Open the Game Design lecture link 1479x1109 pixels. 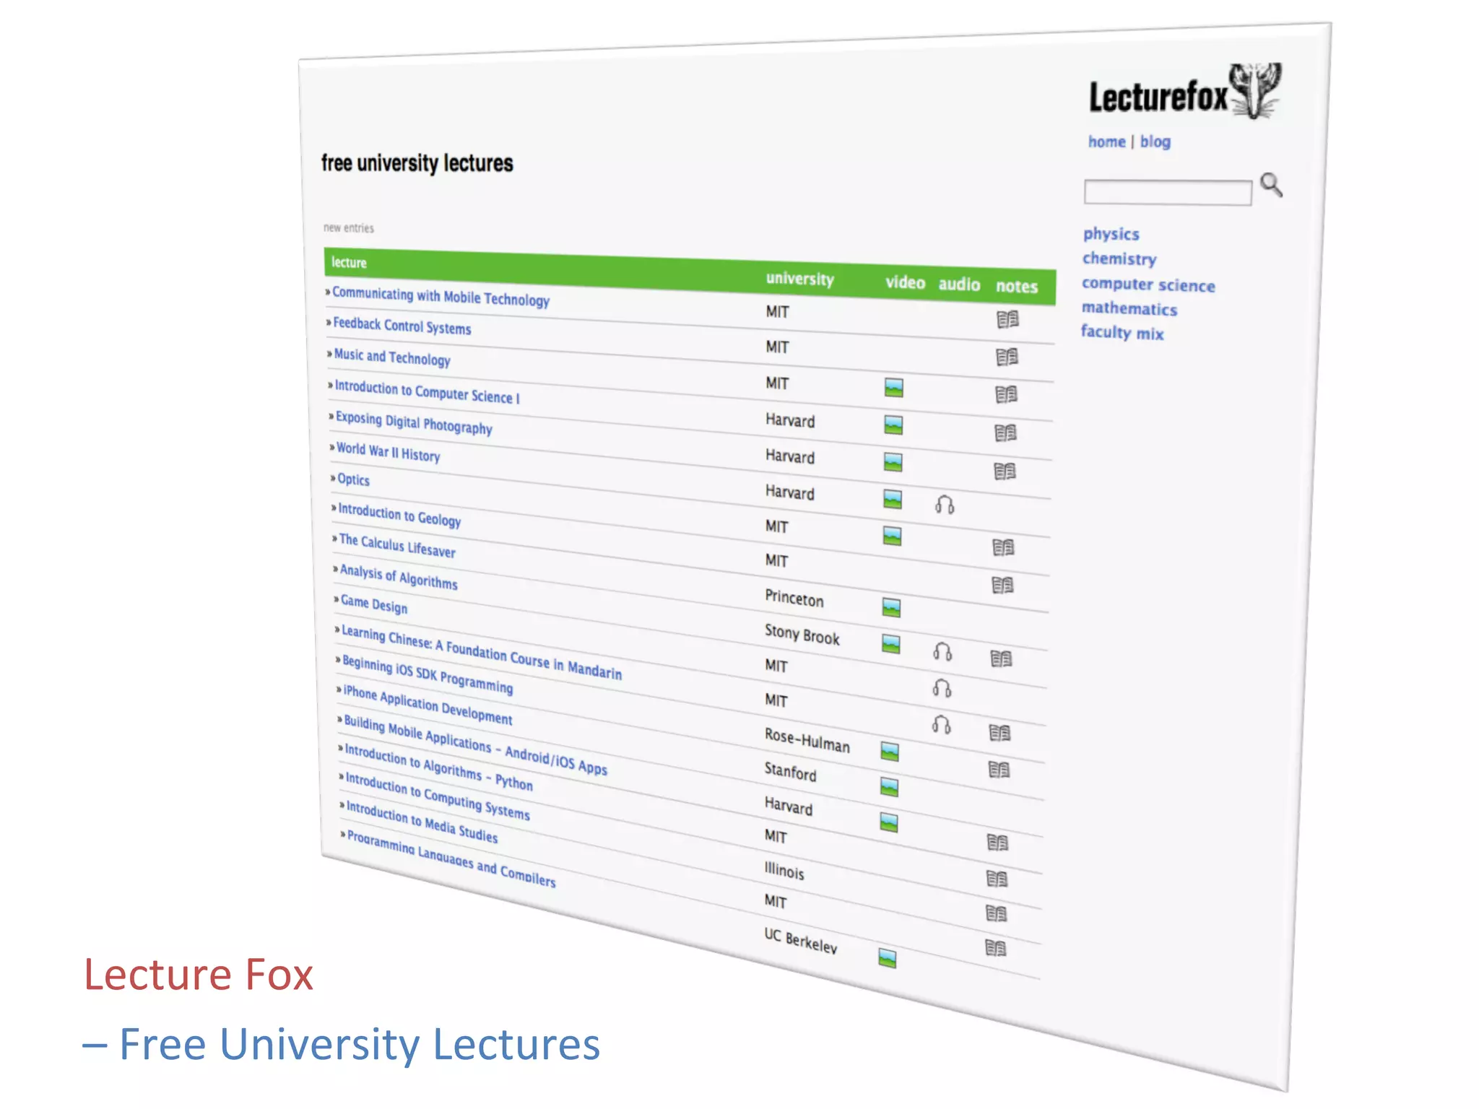[374, 604]
